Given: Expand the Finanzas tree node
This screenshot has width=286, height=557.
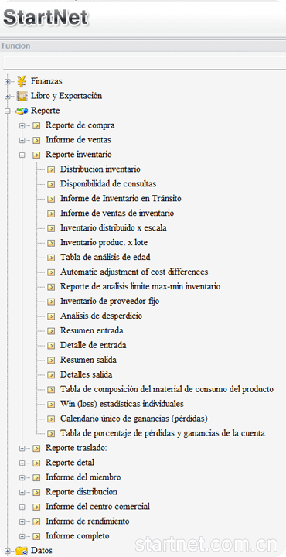Looking at the screenshot, I should coord(8,82).
